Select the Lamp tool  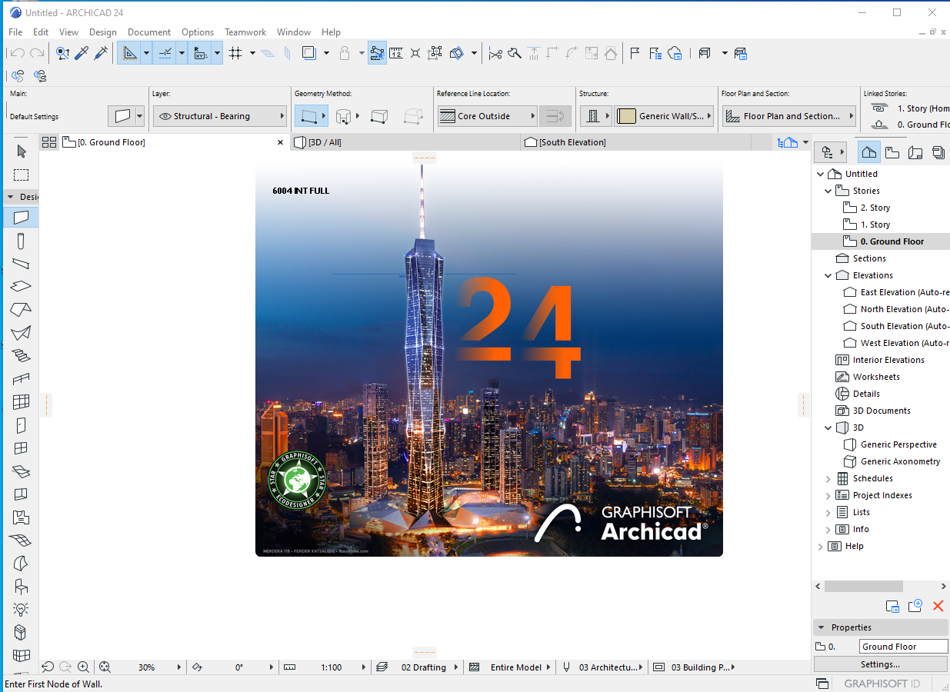(x=21, y=609)
